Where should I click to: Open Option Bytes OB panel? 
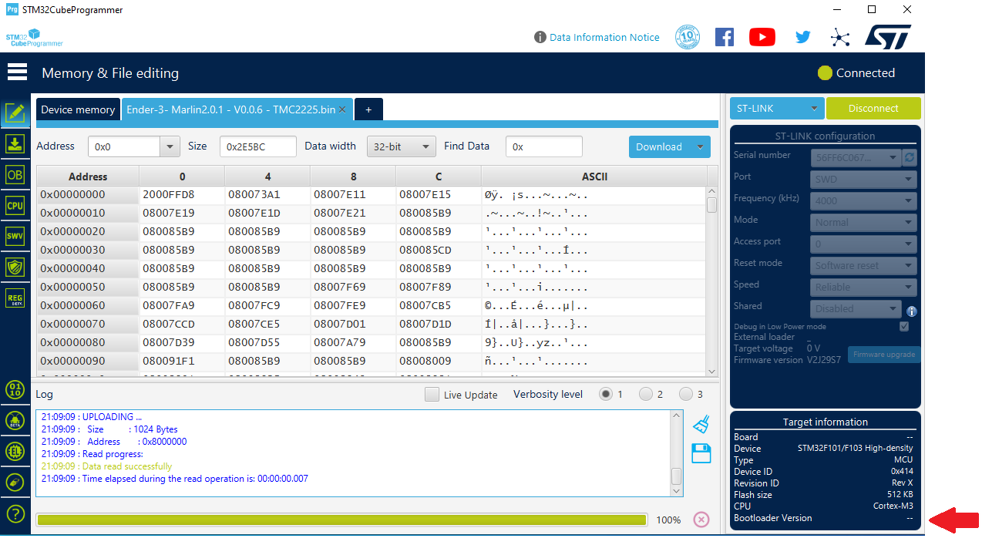point(15,175)
